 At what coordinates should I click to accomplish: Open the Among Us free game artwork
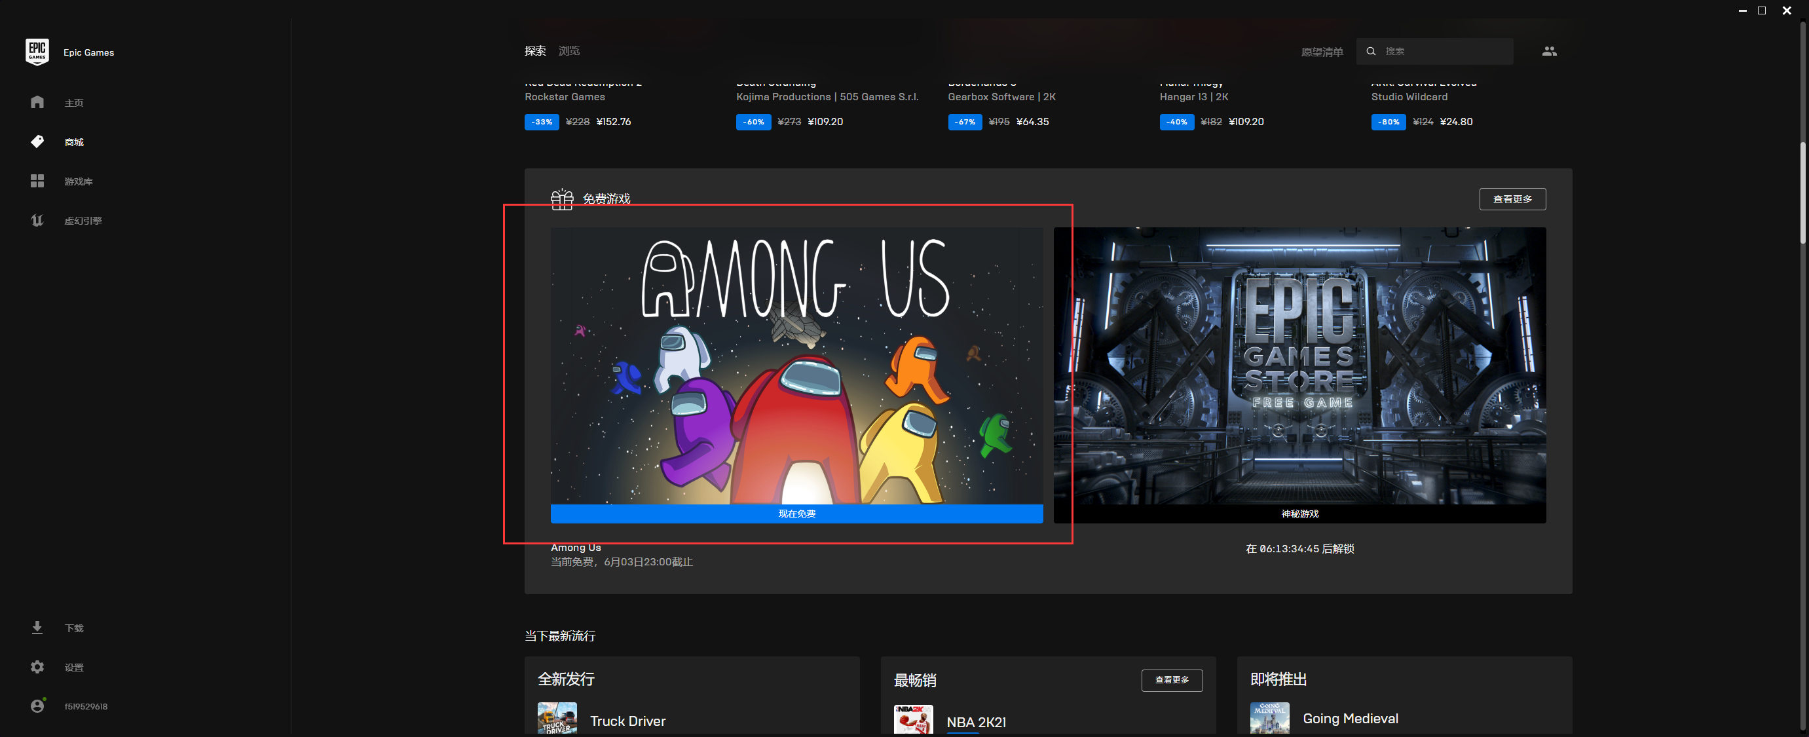pos(796,366)
